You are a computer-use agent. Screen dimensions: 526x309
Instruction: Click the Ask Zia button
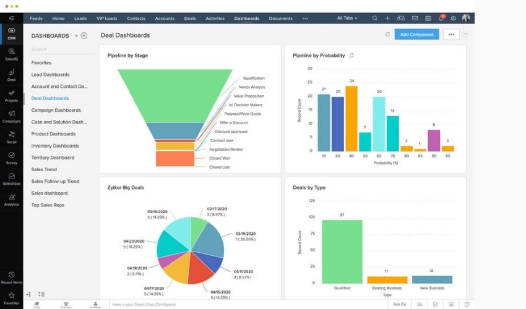click(x=400, y=304)
